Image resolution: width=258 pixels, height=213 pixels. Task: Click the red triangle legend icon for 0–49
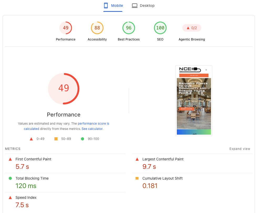31,139
